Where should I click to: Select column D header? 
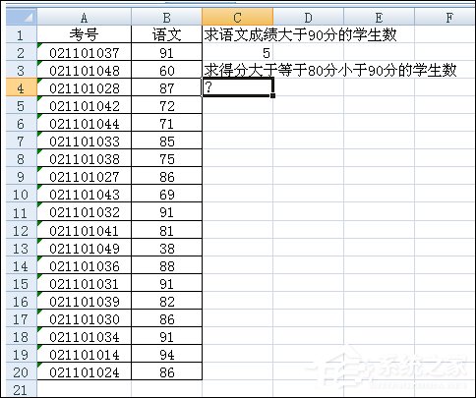[308, 17]
